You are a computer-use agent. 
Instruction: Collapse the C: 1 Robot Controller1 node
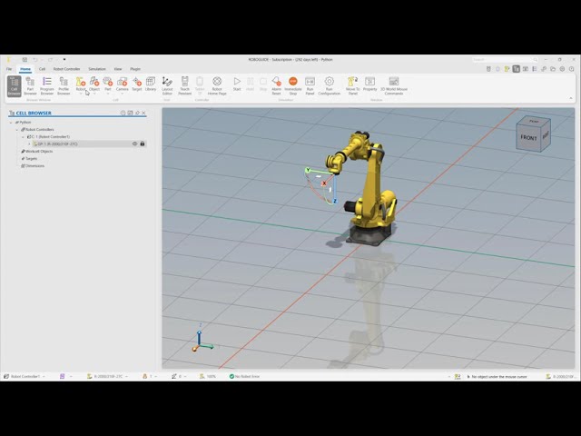(23, 137)
